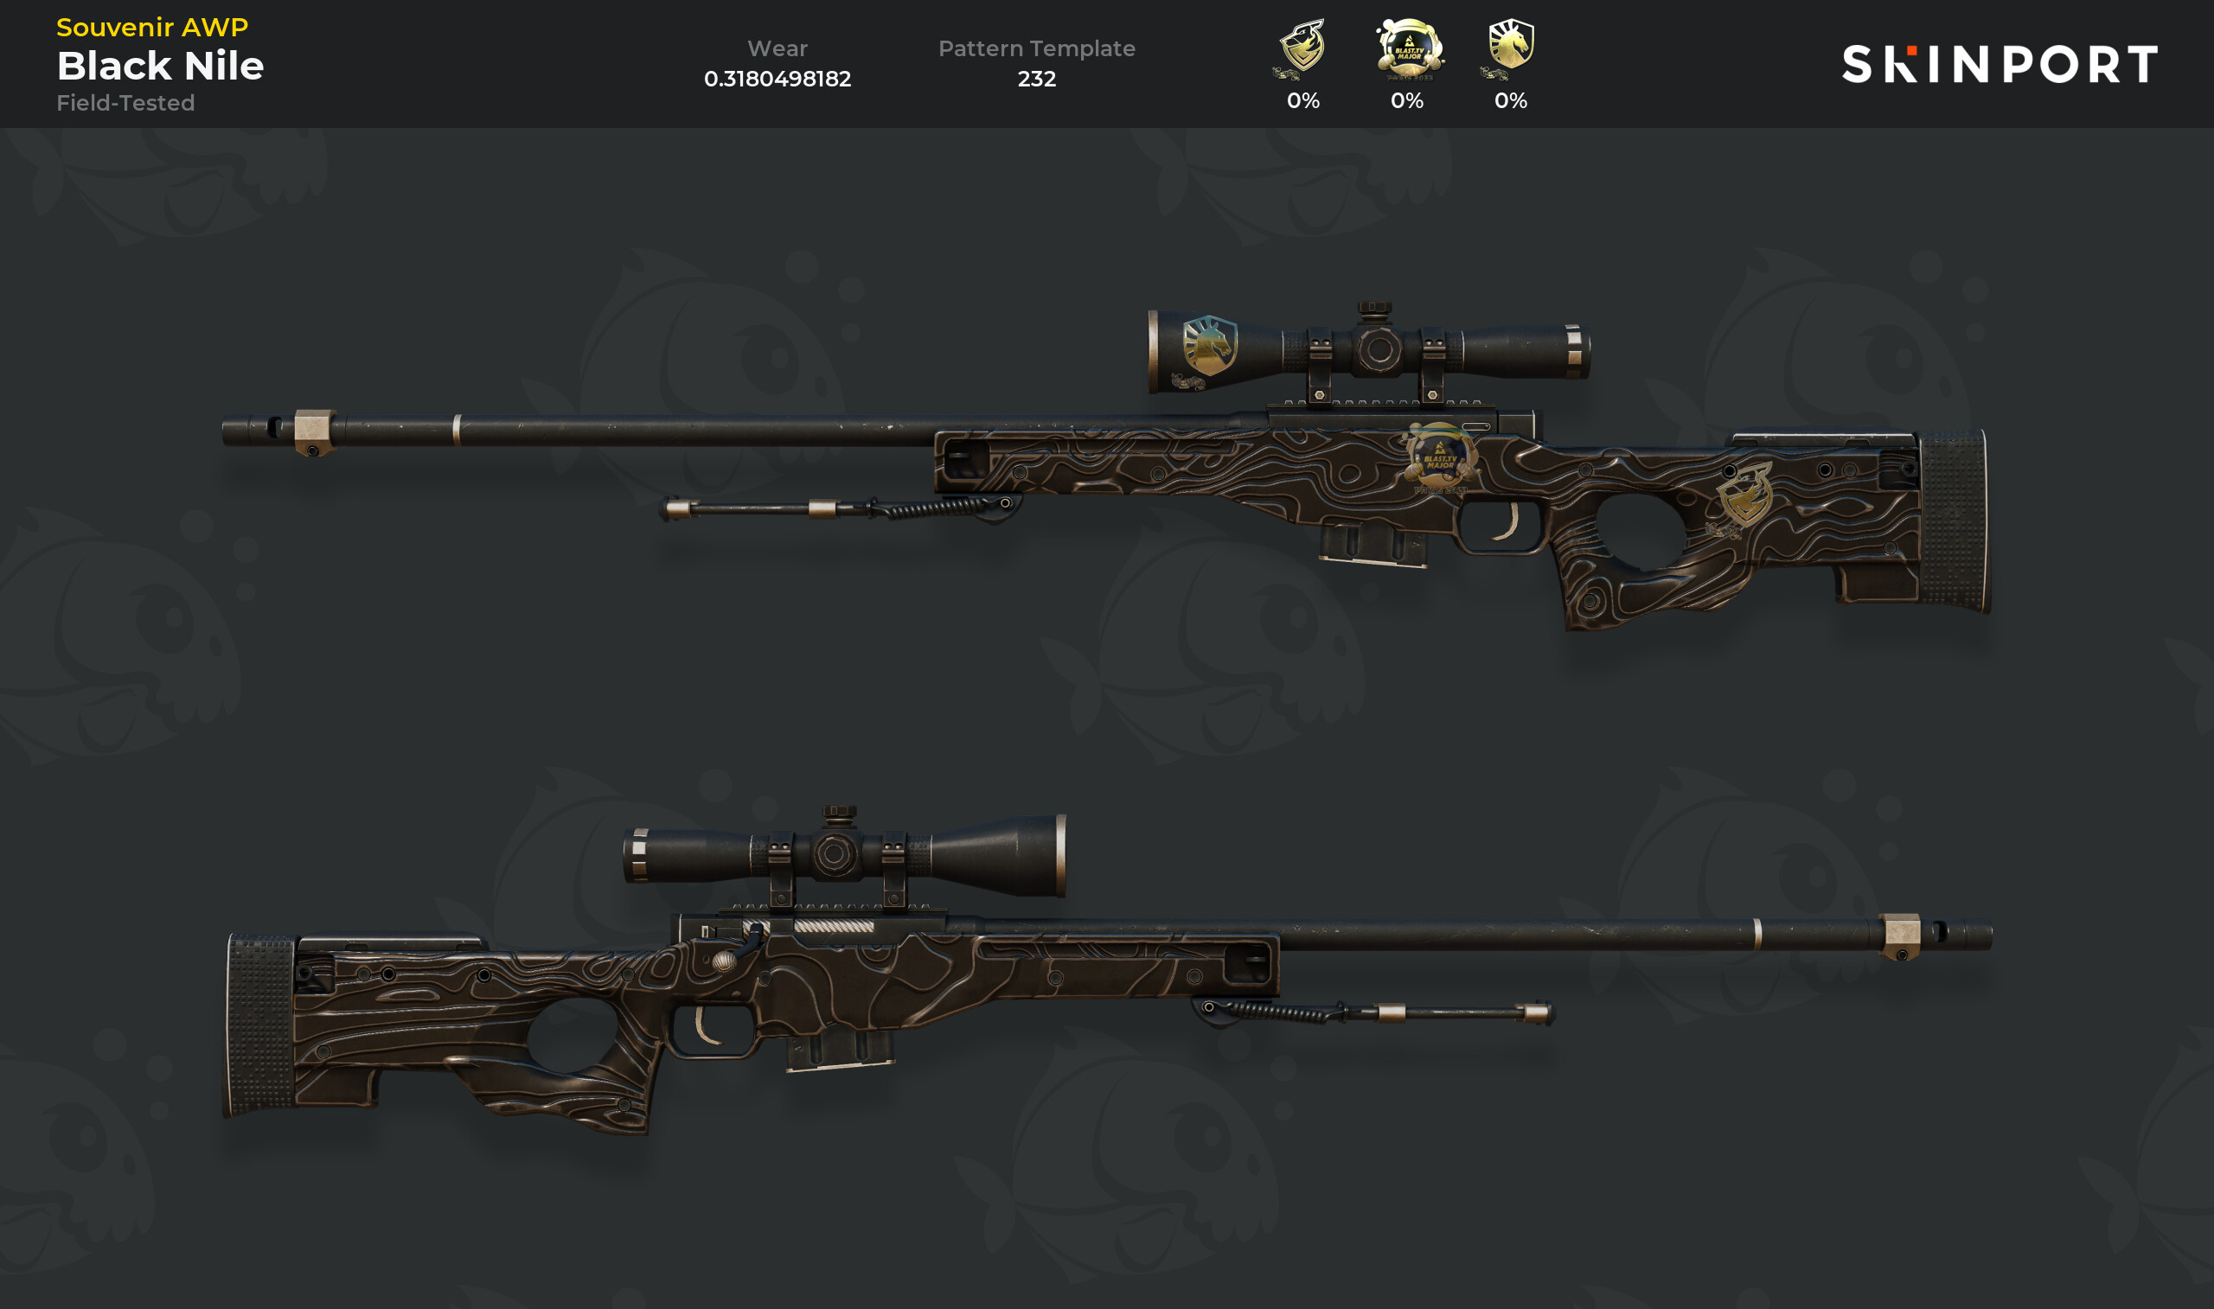Click the BLAST.tv Major Paris 2023 sticker icon
Screen dimensions: 2214x1309
click(1409, 48)
